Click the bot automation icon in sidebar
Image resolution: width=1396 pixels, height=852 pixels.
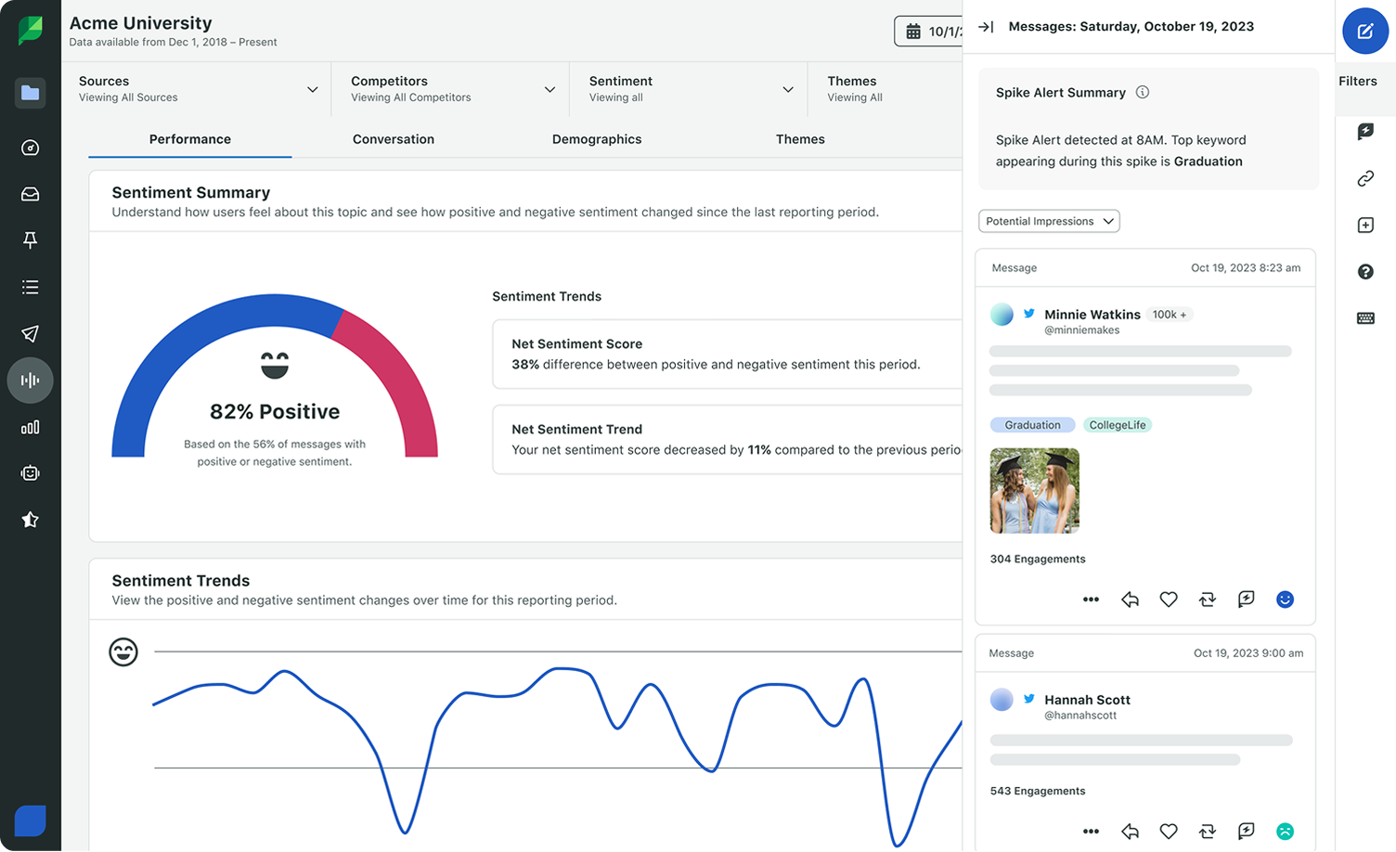pos(31,472)
